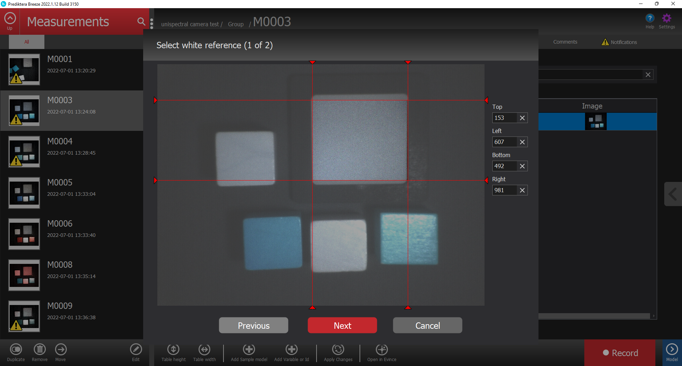Open the Measurements search magnifier

(141, 22)
